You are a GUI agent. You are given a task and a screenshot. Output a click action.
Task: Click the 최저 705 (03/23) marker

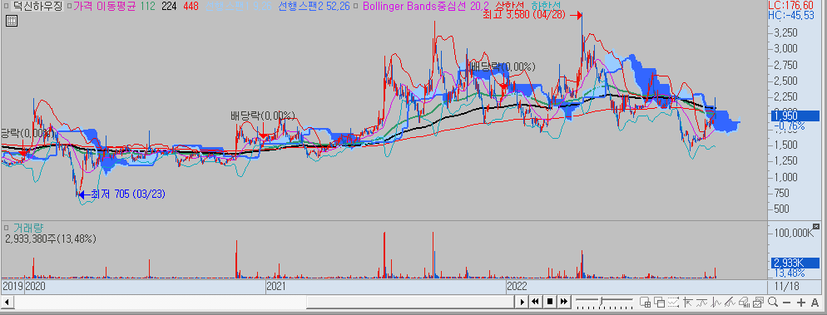pos(121,194)
